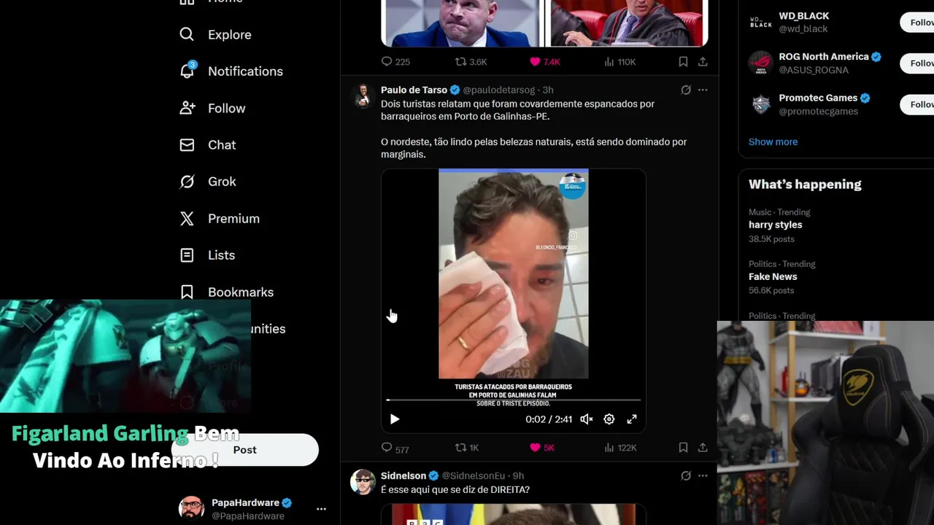Image resolution: width=934 pixels, height=525 pixels.
Task: Open video settings gear
Action: tap(609, 419)
